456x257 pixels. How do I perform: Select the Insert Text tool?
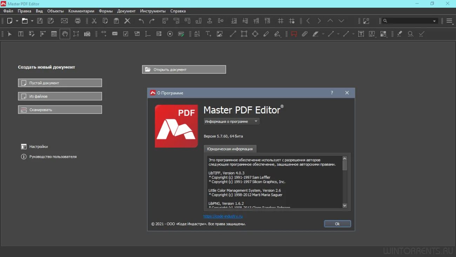pos(208,34)
